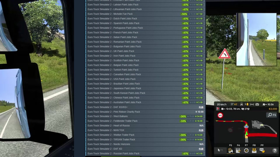Screen dimensions: 280x157
Task: Click the right side mirror view thumbnail
Action: pos(256,39)
